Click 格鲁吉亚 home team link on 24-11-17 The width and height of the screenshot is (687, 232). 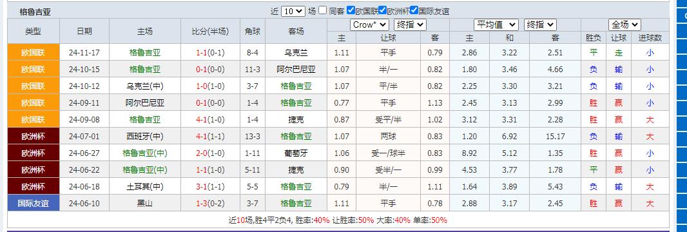pos(145,53)
